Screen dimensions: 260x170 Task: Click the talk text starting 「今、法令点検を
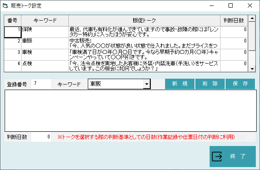(144, 66)
